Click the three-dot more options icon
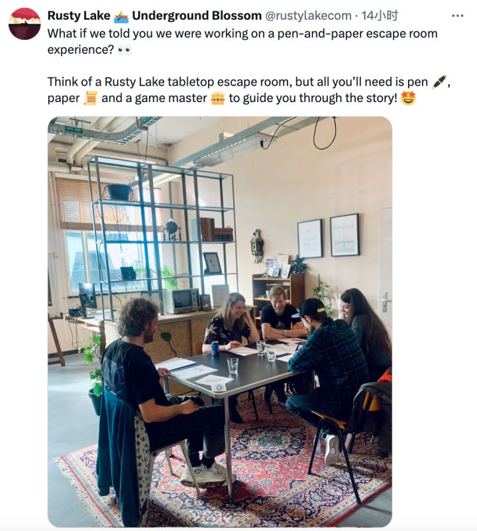The width and height of the screenshot is (477, 531). 457,15
